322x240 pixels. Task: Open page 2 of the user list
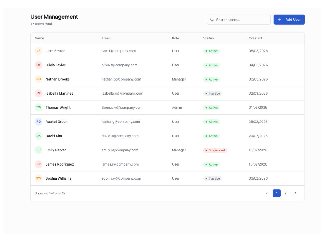pyautogui.click(x=285, y=193)
